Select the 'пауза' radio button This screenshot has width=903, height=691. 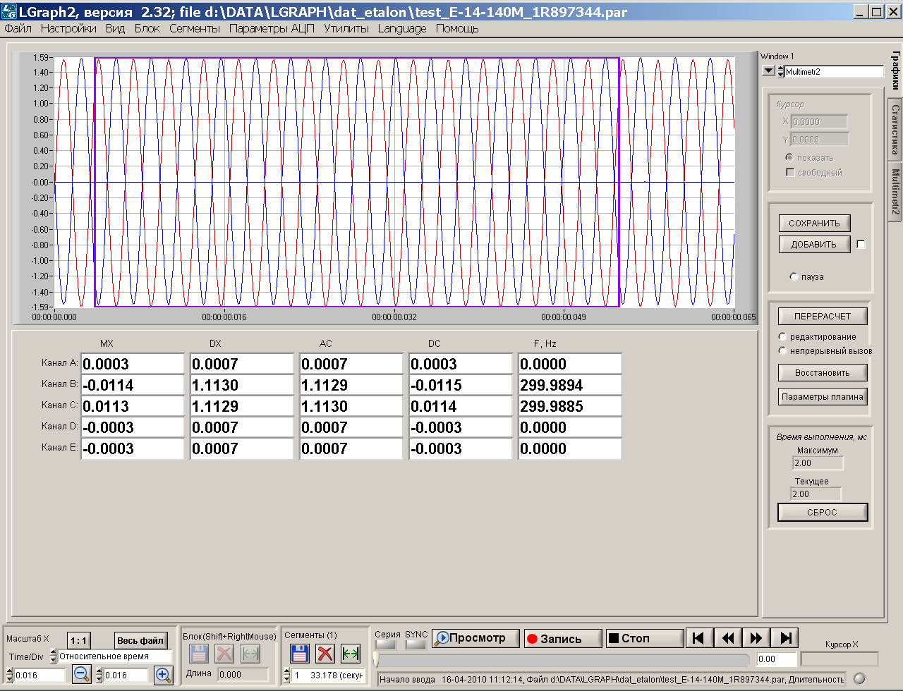pos(794,277)
